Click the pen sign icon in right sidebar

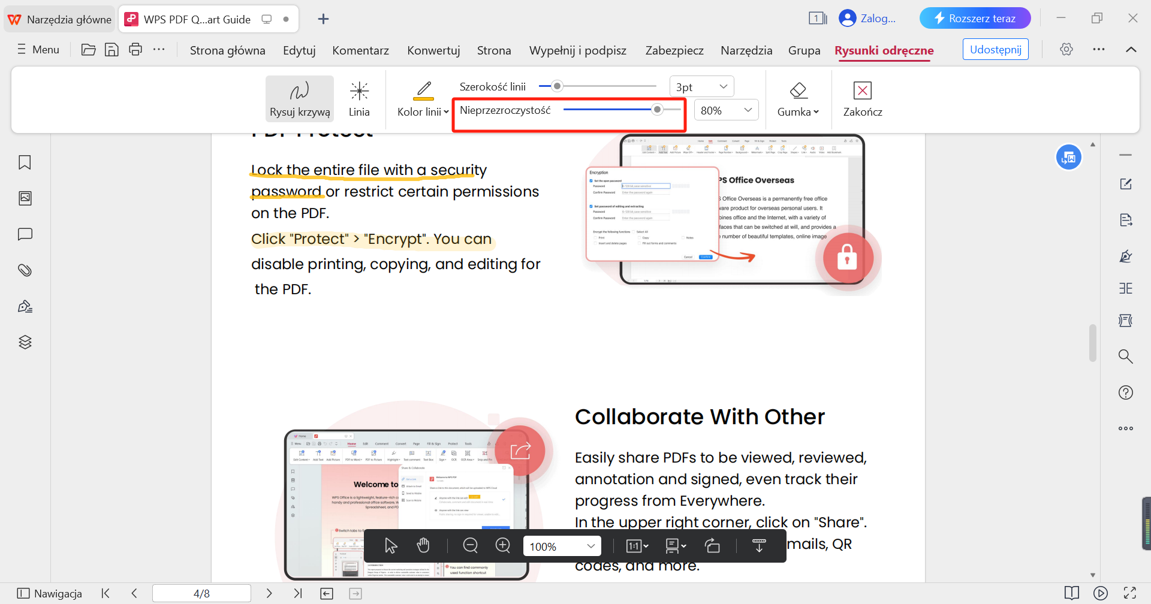pos(1126,256)
